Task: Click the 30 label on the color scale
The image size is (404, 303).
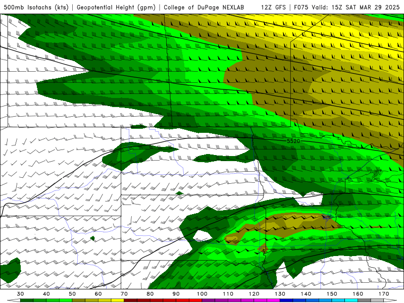Action: [x=20, y=294]
